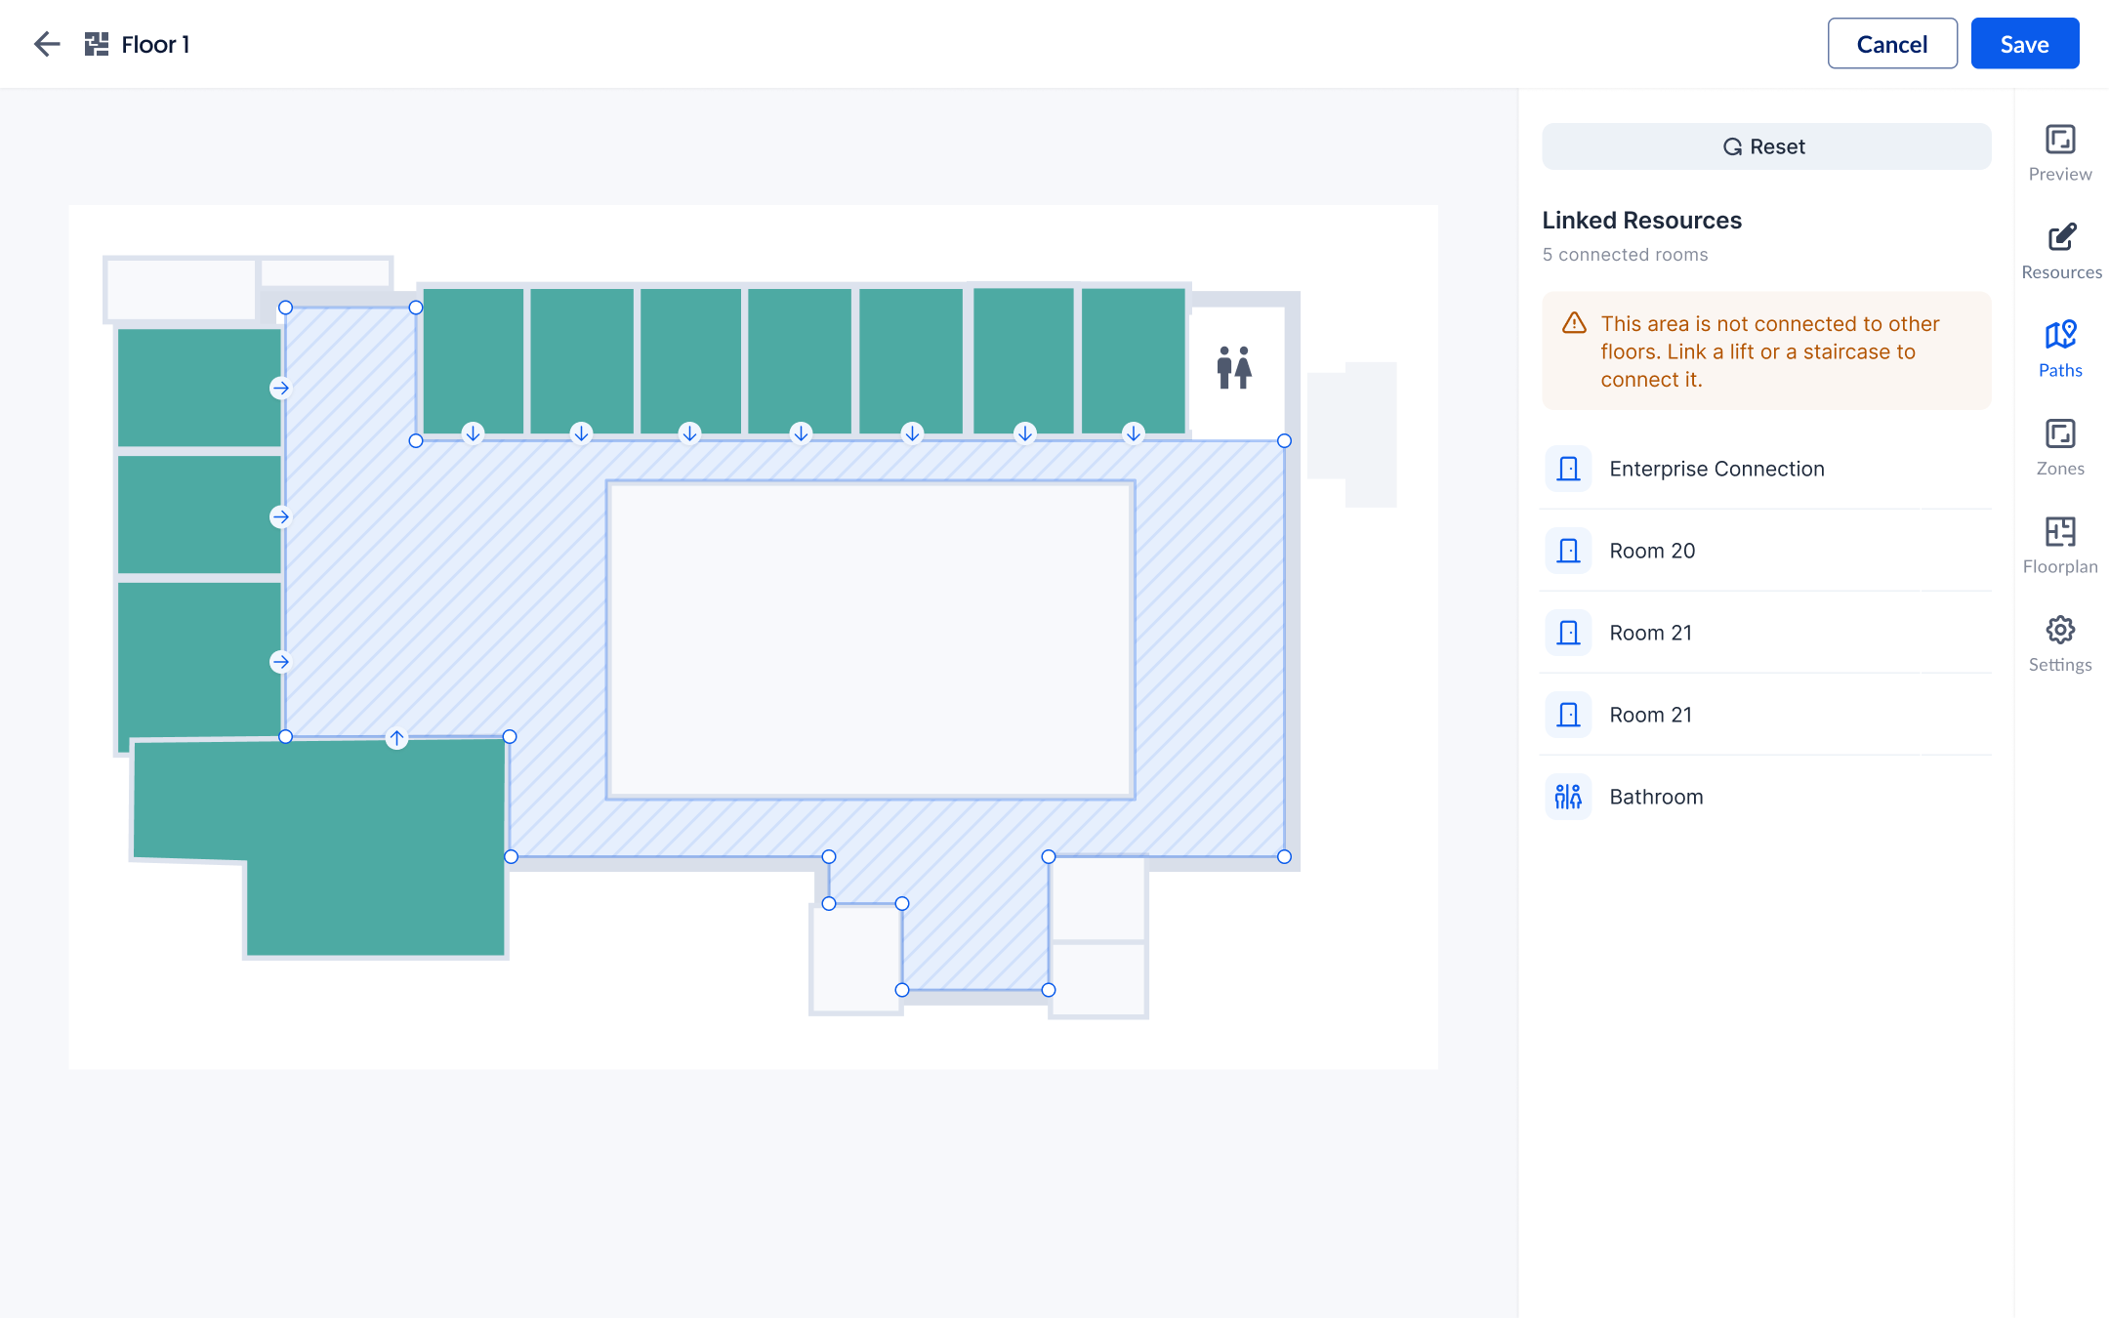
Task: Open the Preview panel
Action: [2060, 151]
